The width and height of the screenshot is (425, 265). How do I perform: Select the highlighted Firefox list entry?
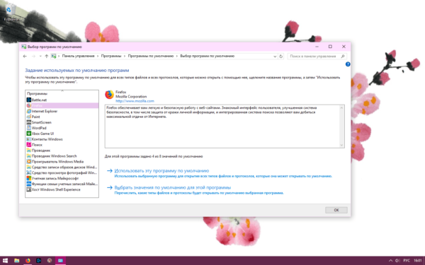62,105
